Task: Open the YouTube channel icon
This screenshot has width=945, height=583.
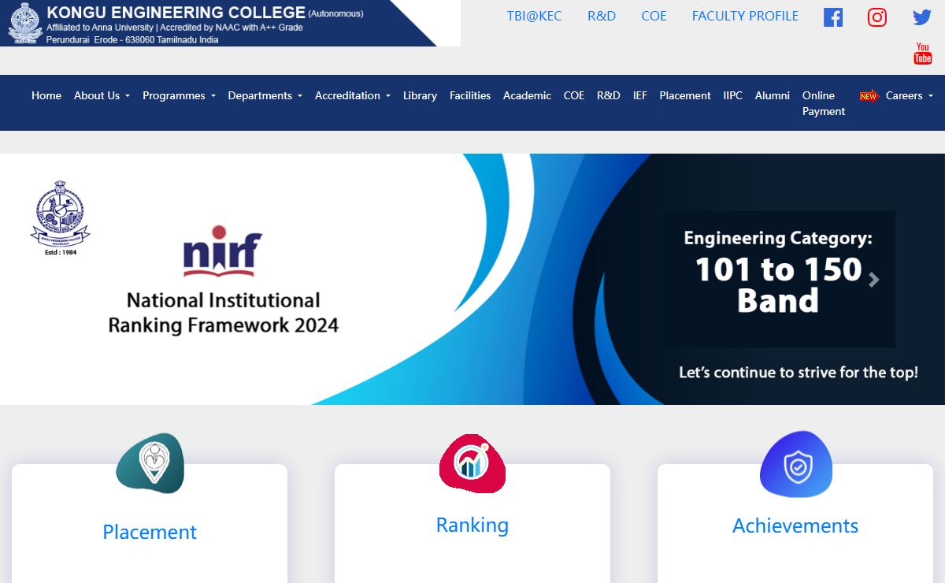Action: (x=922, y=54)
